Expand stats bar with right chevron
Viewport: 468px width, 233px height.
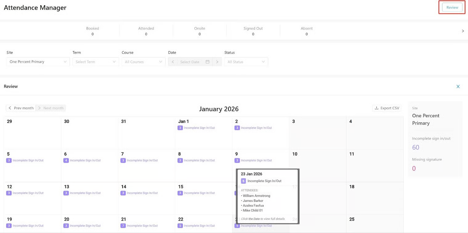(x=463, y=31)
